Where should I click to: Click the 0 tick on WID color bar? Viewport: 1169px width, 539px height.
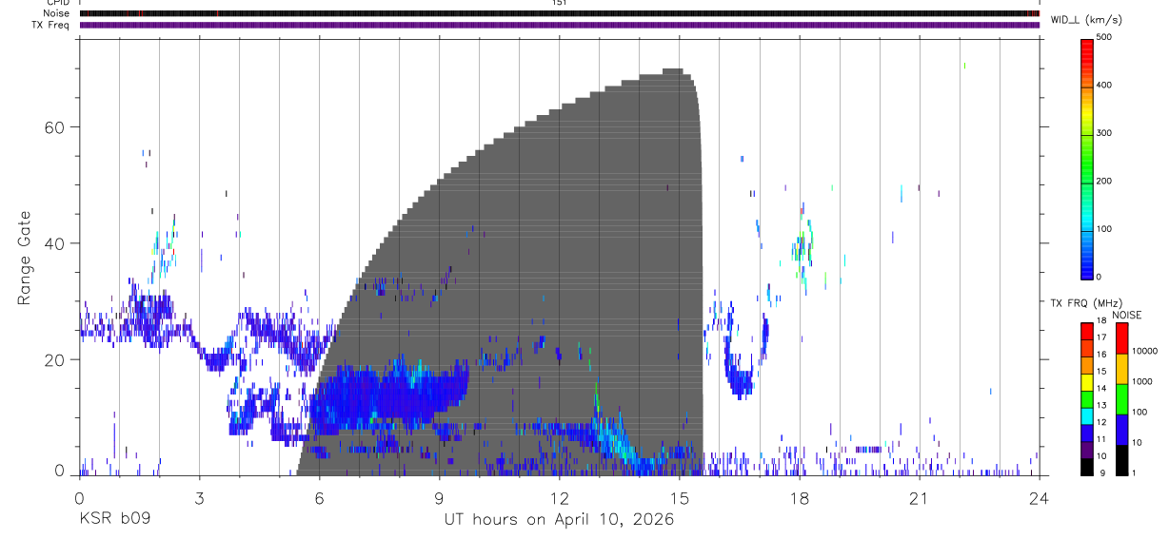1100,278
